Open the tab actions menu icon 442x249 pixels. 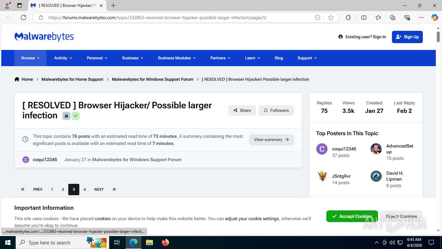[x=19, y=6]
